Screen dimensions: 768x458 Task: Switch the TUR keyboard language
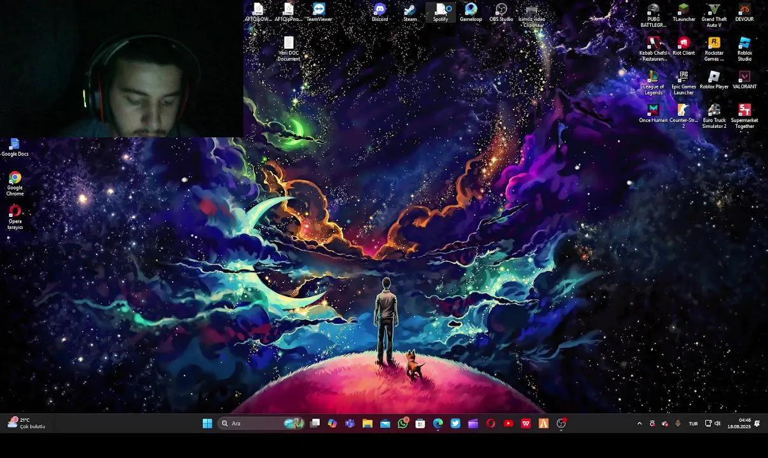693,424
